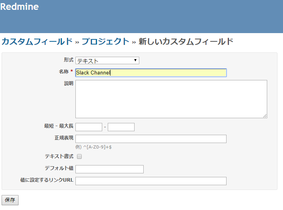Click the 最短 minimum length field

click(x=89, y=127)
